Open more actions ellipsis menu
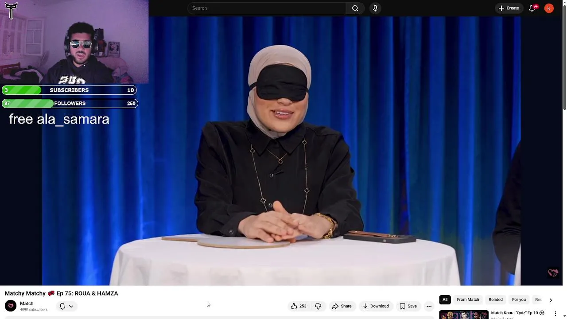 tap(429, 306)
